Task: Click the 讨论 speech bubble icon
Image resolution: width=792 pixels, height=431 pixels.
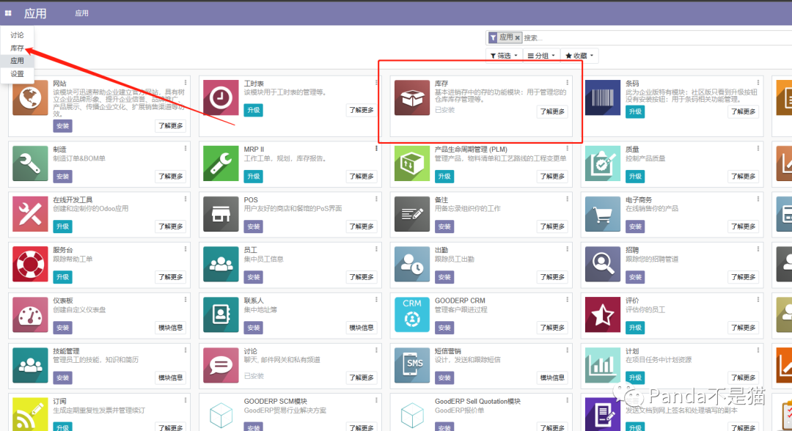Action: click(x=221, y=365)
